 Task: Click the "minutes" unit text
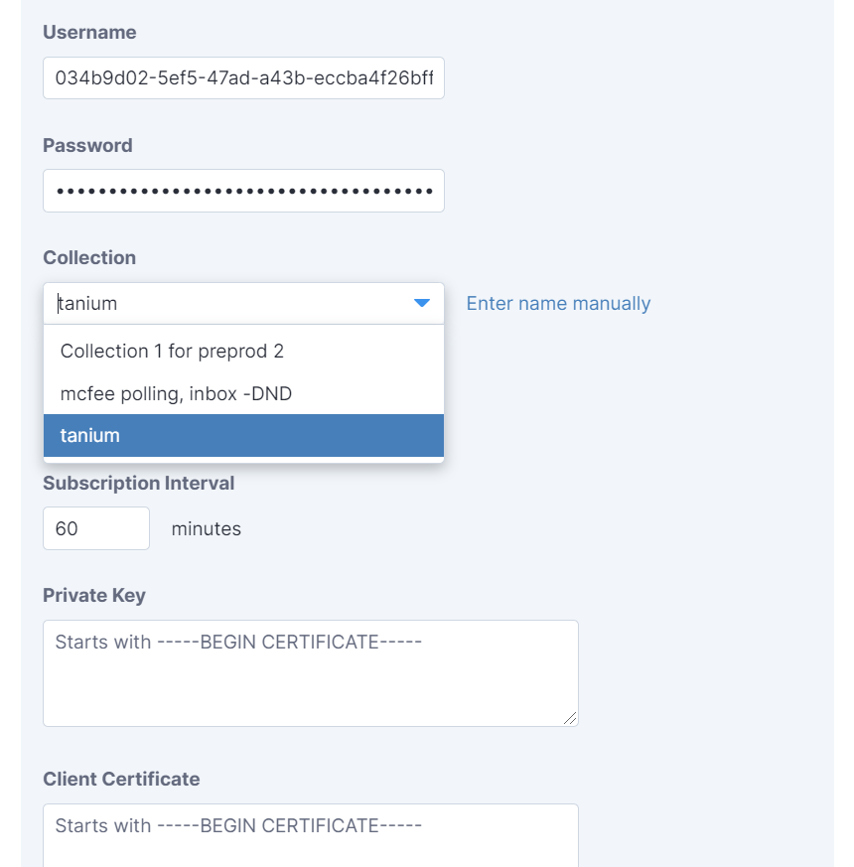point(207,528)
